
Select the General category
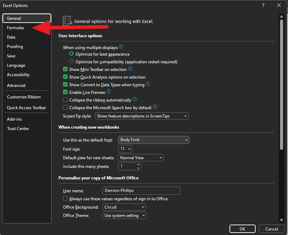coord(27,18)
